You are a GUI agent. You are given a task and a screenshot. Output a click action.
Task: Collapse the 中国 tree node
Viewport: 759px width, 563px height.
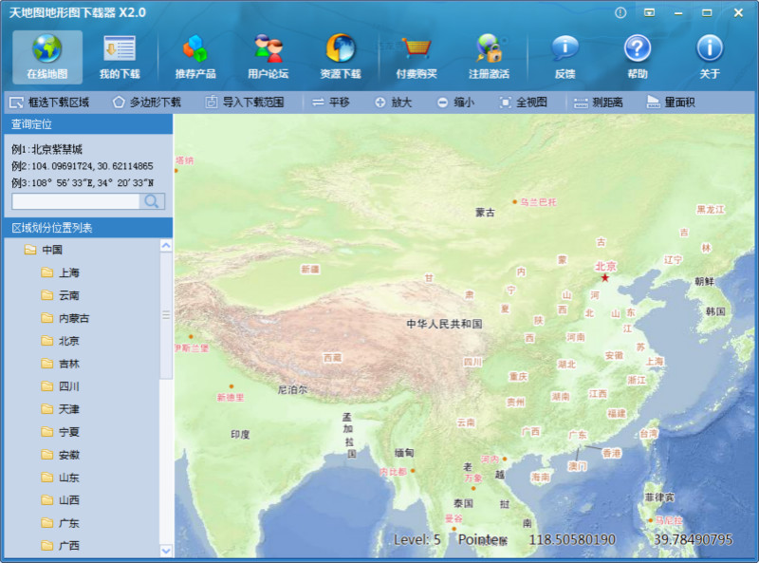point(30,250)
